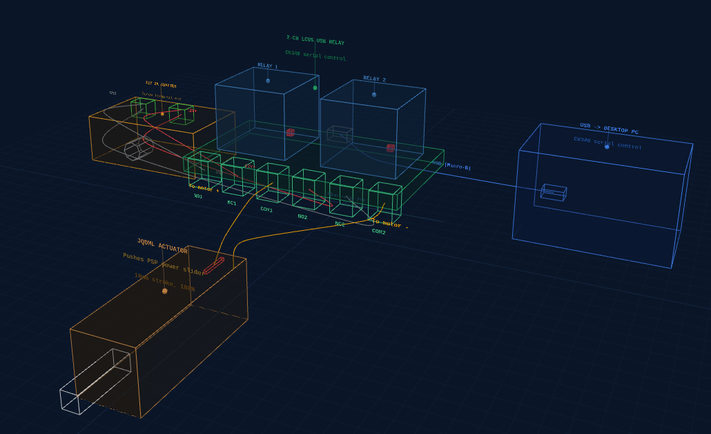Click the blue marker dot on Relay 1
The width and height of the screenshot is (711, 434).
(x=268, y=81)
